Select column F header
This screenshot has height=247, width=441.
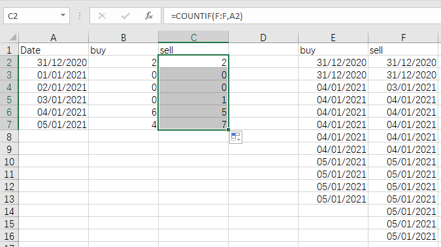[x=403, y=37]
